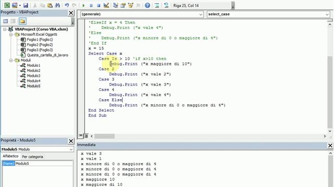The height and width of the screenshot is (187, 334).
Task: Click the Paste clipboard icon
Action: (50, 5)
